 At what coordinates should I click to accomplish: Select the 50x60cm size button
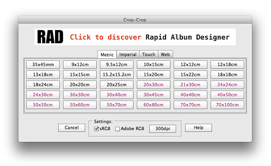coord(80,105)
